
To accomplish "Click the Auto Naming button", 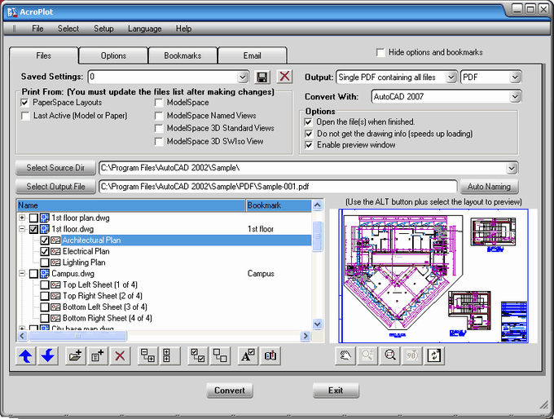I will pyautogui.click(x=489, y=187).
